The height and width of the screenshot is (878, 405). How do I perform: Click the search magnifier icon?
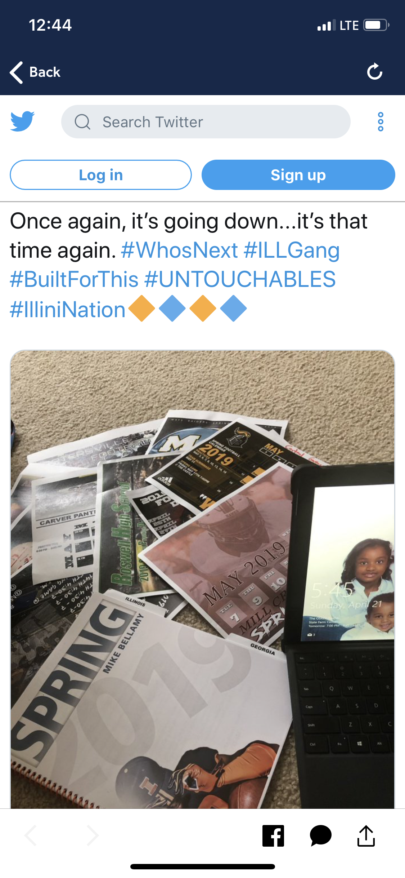[x=82, y=122]
